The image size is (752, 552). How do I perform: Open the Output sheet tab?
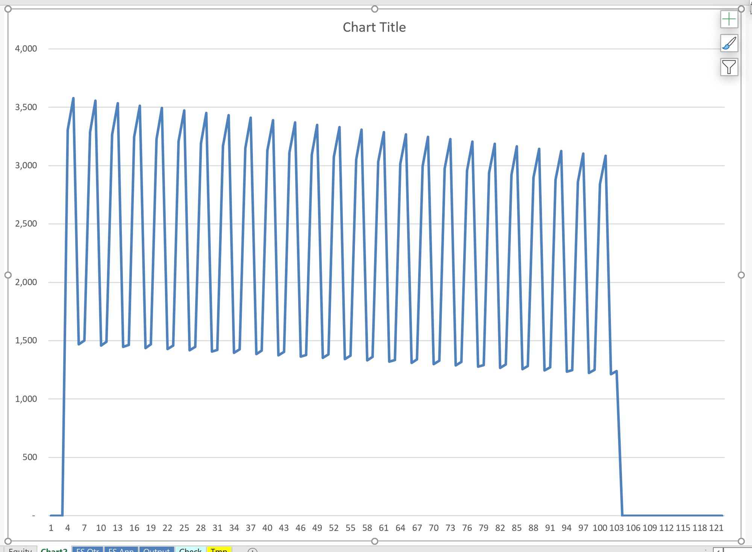(x=156, y=550)
